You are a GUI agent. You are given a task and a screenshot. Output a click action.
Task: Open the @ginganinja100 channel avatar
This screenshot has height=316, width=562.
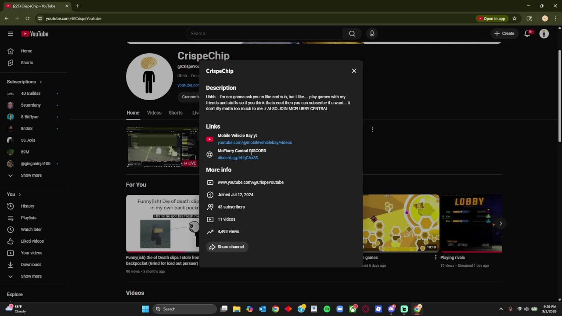point(11,164)
